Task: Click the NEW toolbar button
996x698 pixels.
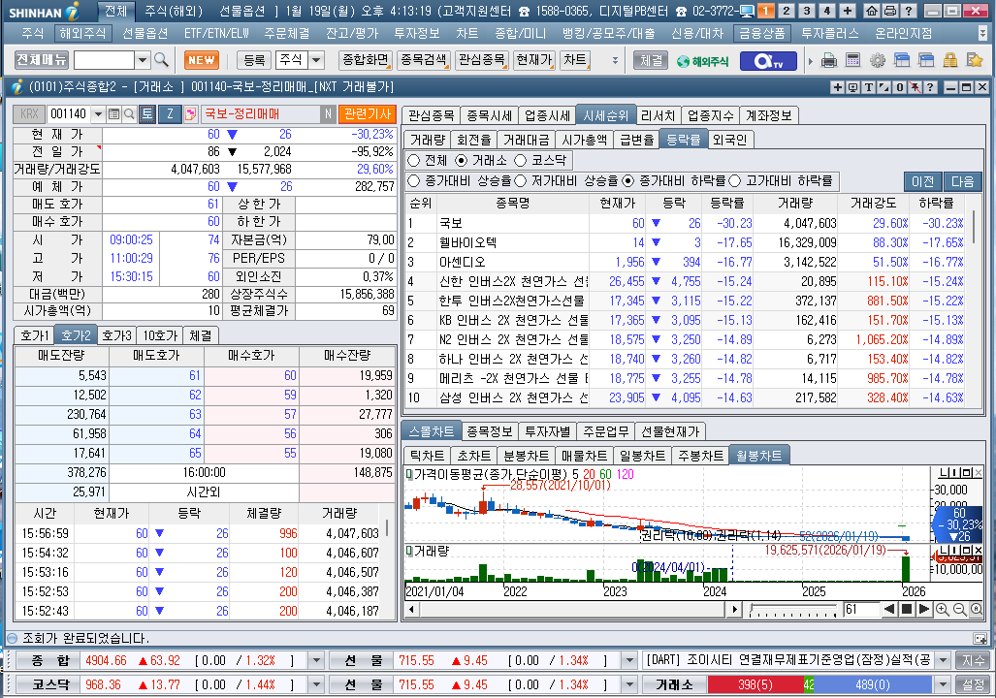Action: pos(202,60)
